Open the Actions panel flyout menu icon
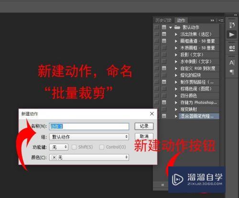 (221, 21)
